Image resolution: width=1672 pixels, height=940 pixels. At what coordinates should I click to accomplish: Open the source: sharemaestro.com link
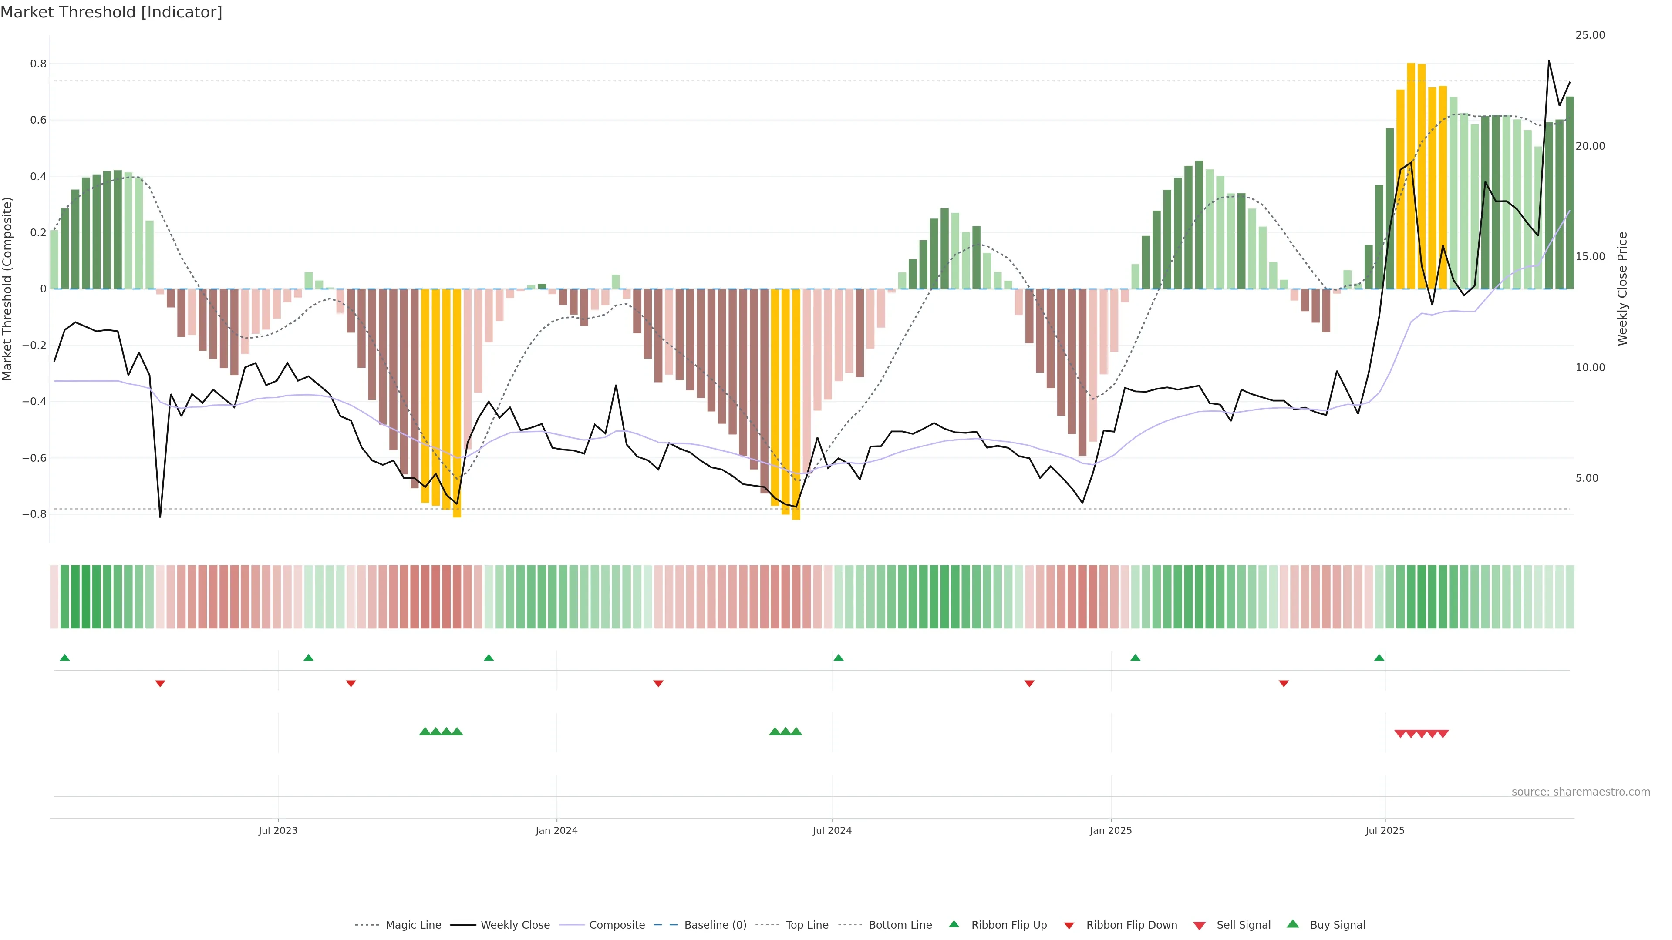click(1581, 792)
